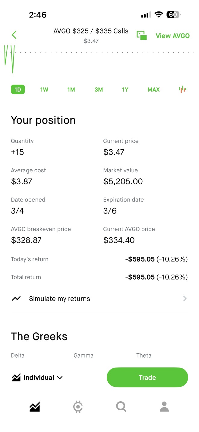
Task: Select the MAX chart range
Action: tap(153, 89)
